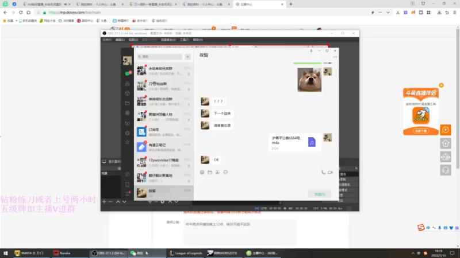The image size is (460, 258).
Task: Switch to the 主播中心 browser tab
Action: 259,5
